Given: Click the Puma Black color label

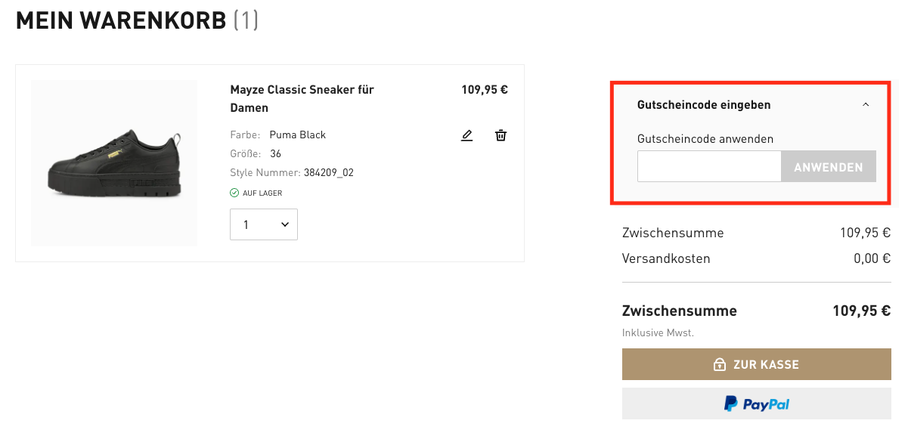Looking at the screenshot, I should [x=297, y=135].
